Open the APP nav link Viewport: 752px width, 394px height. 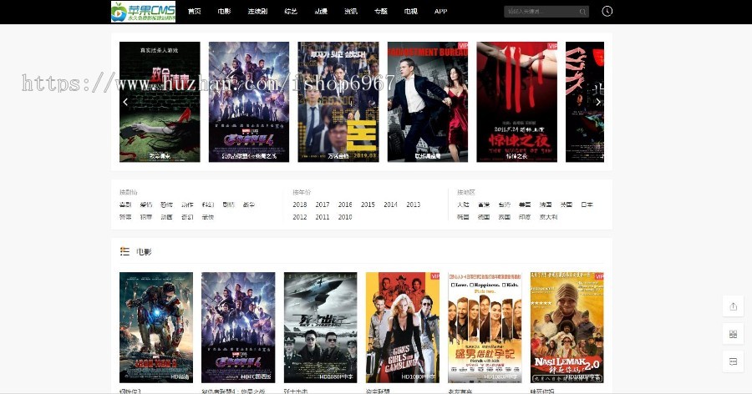tap(440, 12)
